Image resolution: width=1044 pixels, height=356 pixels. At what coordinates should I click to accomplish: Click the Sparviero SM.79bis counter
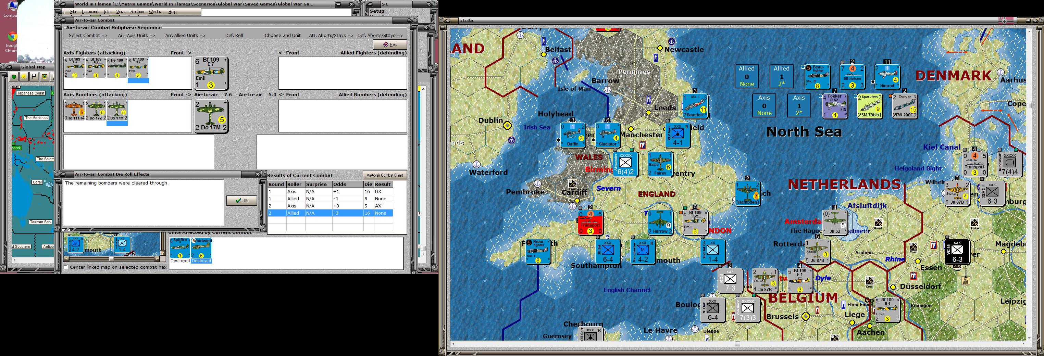pos(870,106)
